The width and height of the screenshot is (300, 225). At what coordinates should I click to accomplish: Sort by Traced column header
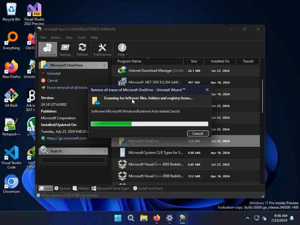coord(248,61)
